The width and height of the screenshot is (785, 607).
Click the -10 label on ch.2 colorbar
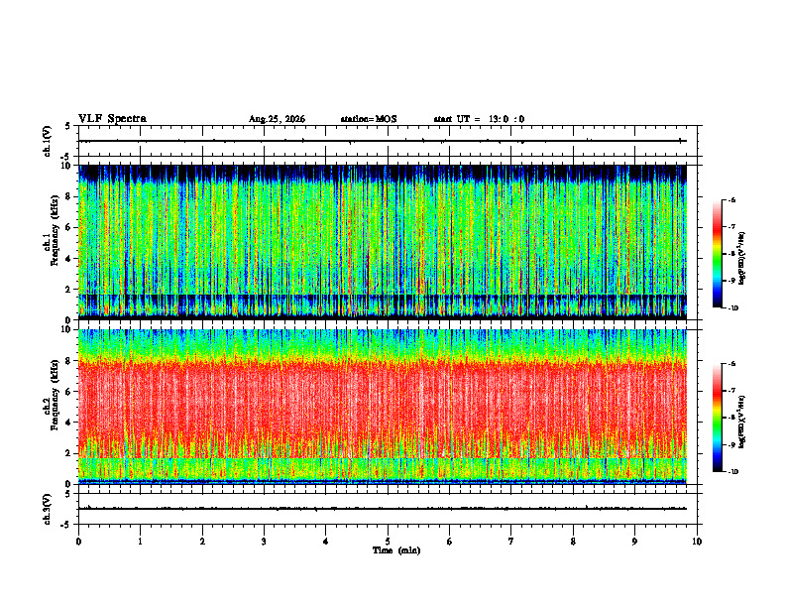point(733,472)
